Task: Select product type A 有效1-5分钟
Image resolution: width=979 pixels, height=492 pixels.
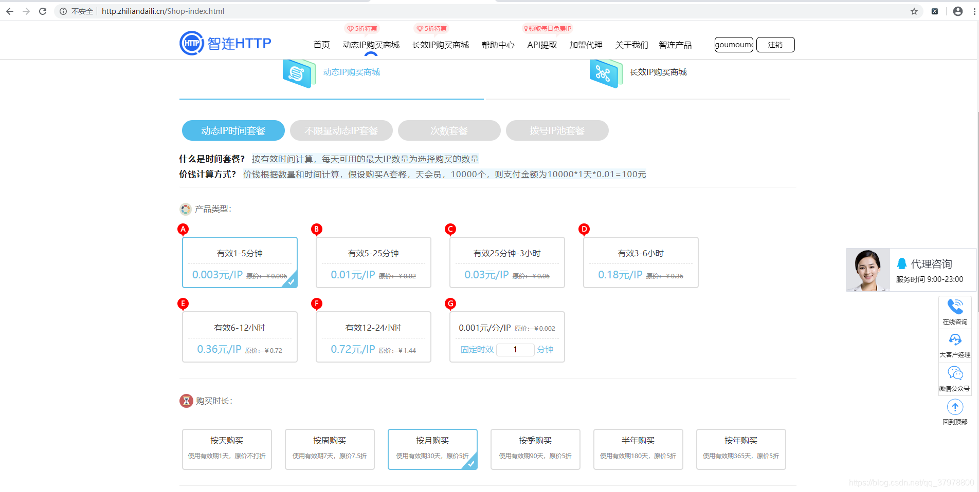Action: coord(240,262)
